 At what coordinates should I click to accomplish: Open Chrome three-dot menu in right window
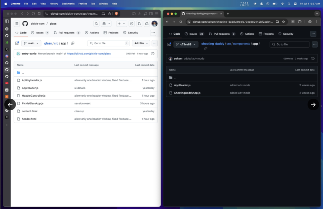317,22
